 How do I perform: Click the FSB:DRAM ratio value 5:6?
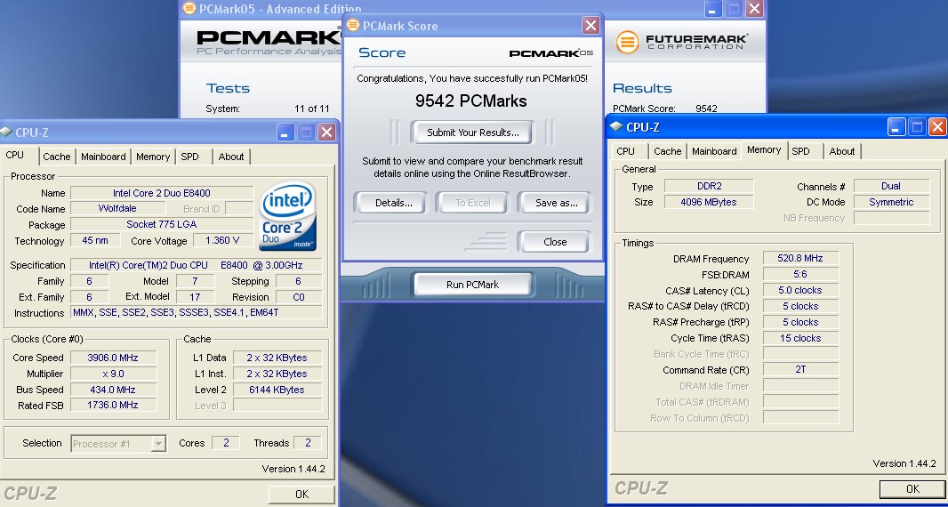(x=800, y=274)
